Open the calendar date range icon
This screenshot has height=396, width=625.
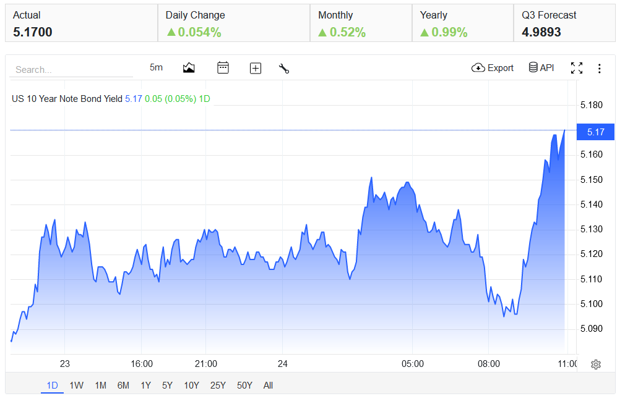(223, 68)
